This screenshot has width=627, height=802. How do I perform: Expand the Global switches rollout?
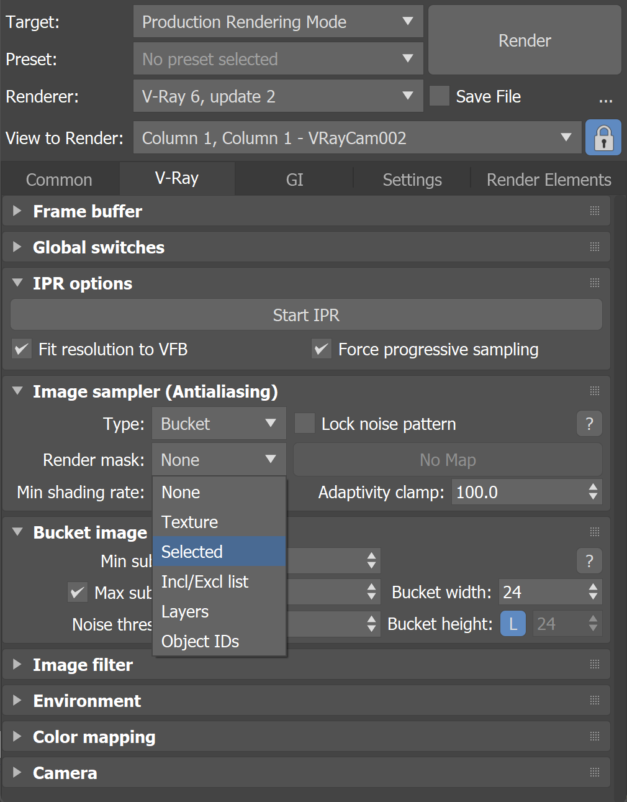16,247
